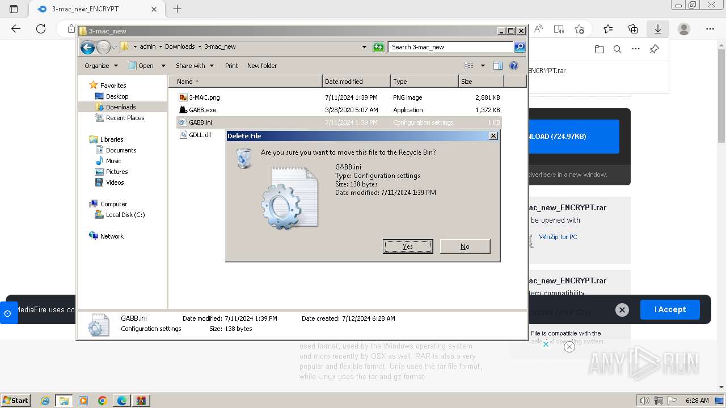
Task: Click the Open toolbar button
Action: 142,66
